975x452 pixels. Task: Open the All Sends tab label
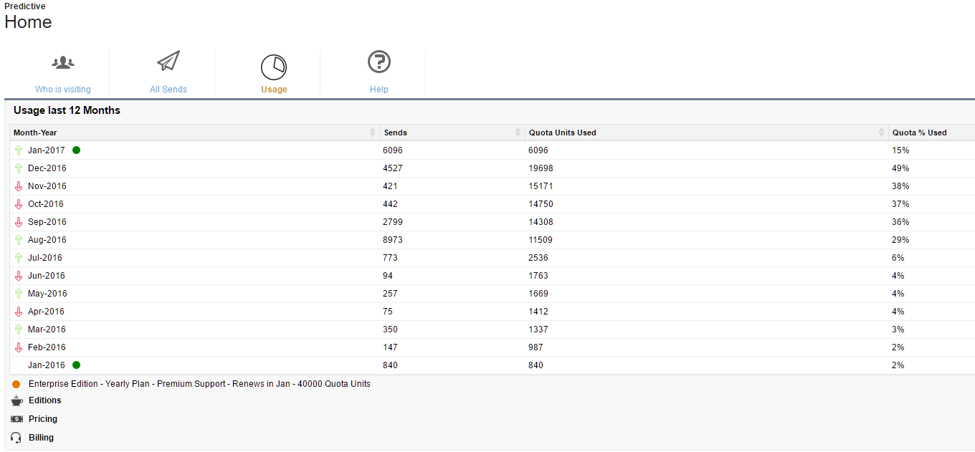pyautogui.click(x=168, y=90)
